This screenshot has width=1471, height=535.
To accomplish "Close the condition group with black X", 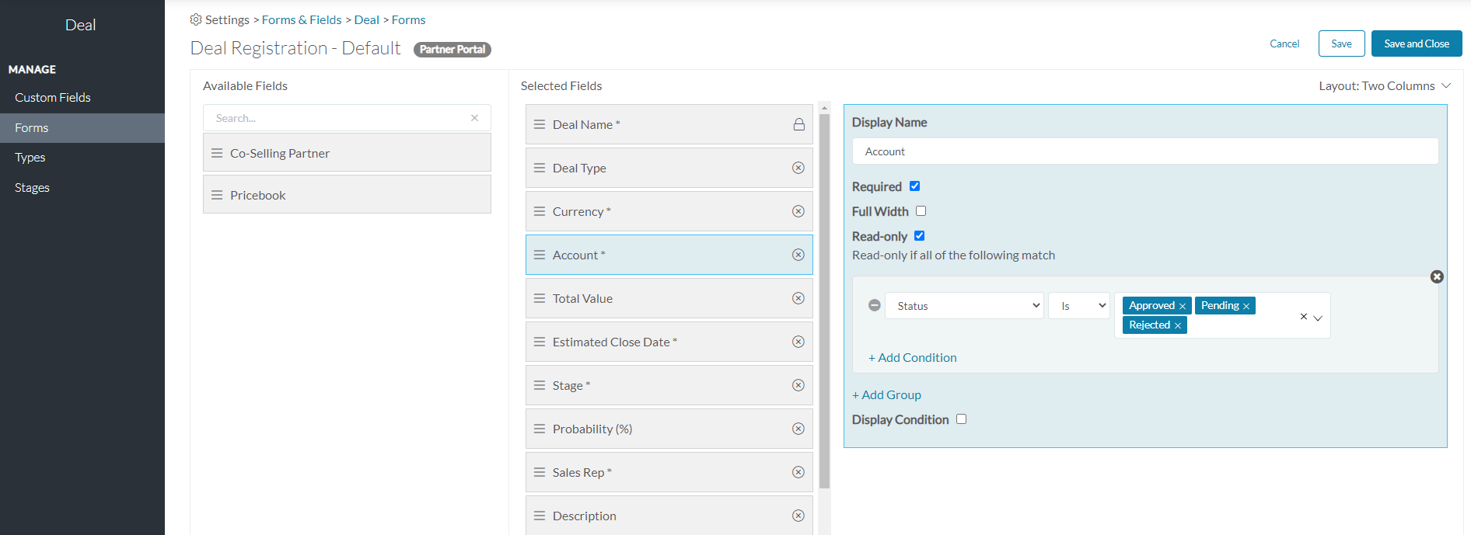I will 1437,276.
